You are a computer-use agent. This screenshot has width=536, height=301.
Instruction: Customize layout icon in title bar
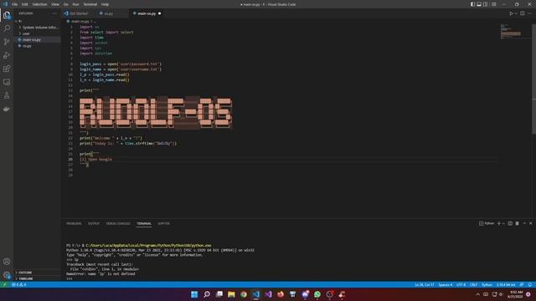point(493,4)
